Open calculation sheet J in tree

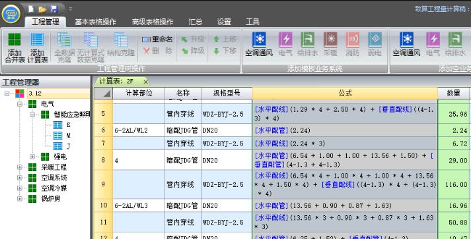[68, 146]
